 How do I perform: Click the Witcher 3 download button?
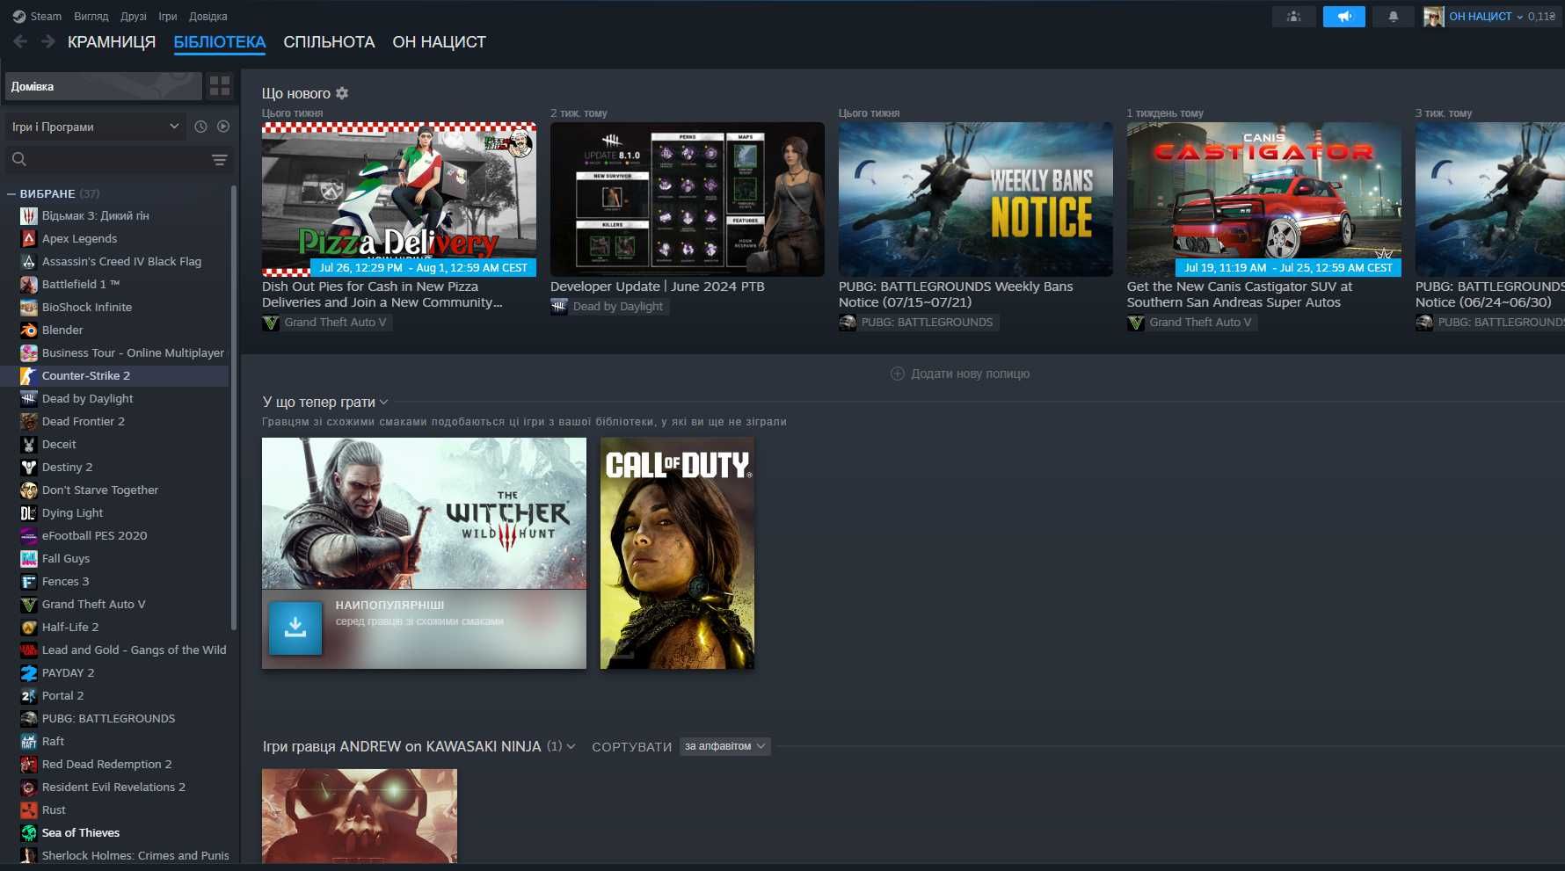[295, 628]
